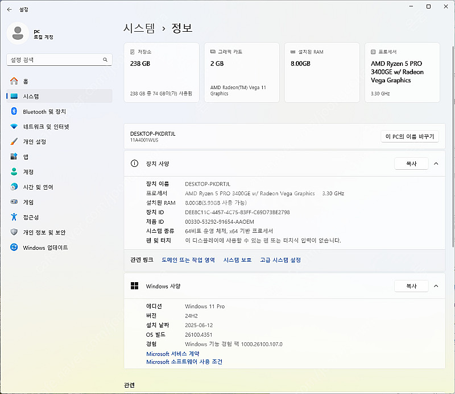455x394 pixels.
Task: Open 네트워크 및 인터넷 settings
Action: 59,127
